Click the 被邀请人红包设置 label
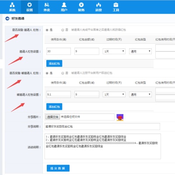The width and height of the screenshot is (175, 175). tap(28, 94)
